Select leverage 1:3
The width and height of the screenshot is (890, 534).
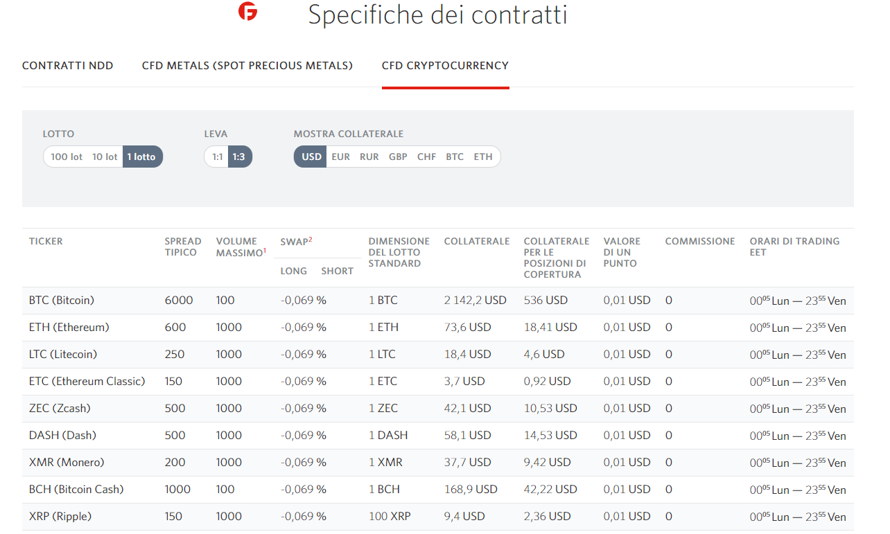click(x=239, y=157)
